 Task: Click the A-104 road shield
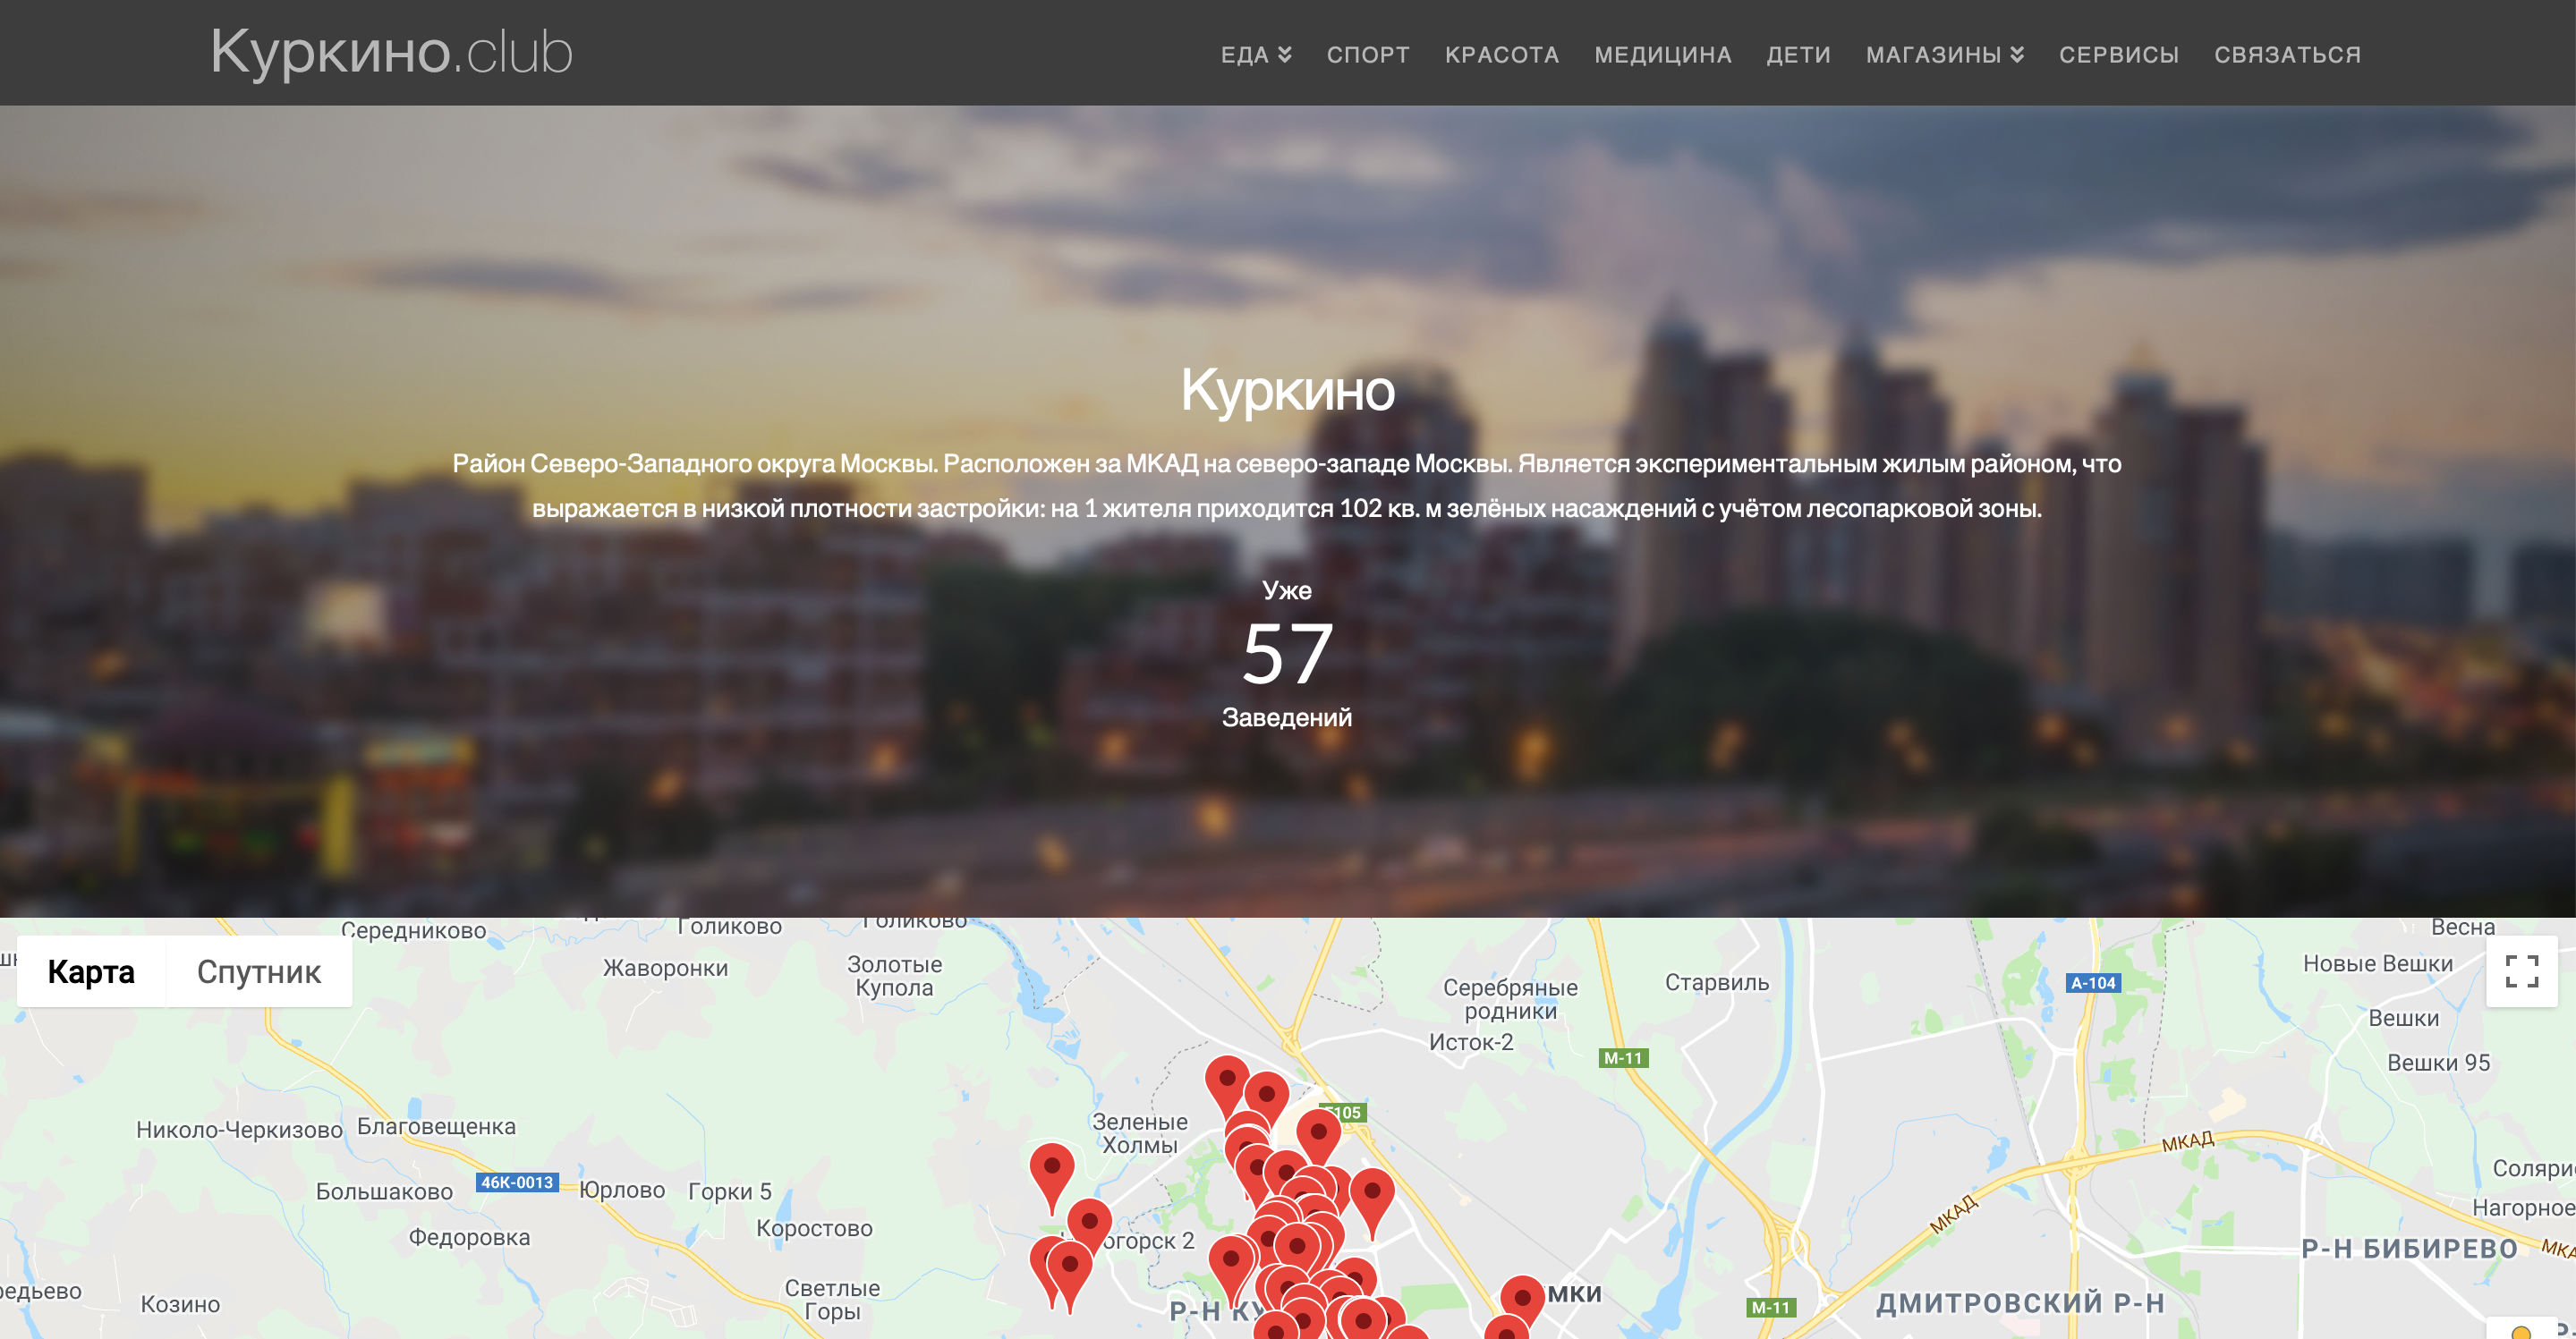click(2092, 983)
